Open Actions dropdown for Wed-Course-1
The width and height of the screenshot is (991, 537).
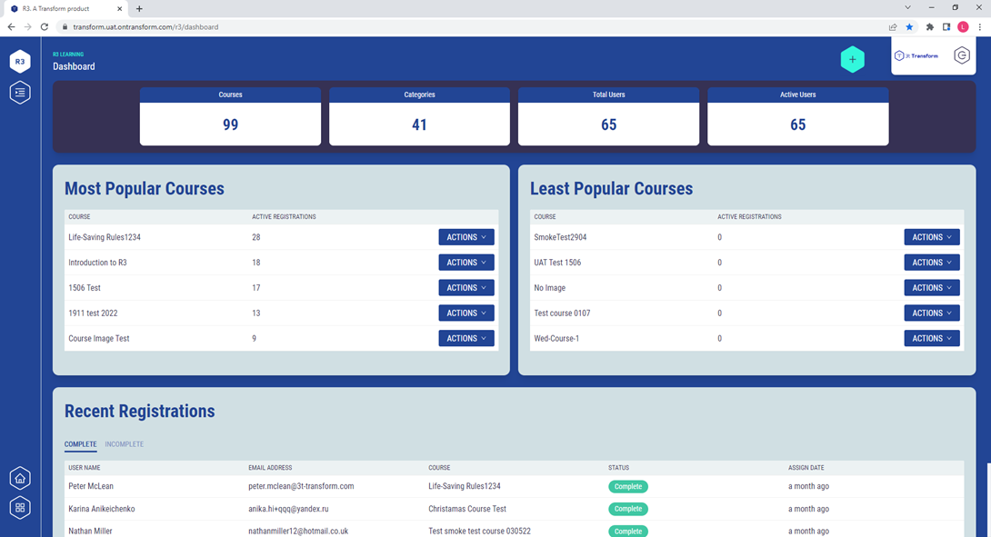[932, 338]
